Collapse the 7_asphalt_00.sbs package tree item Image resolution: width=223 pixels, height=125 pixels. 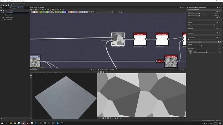[x=1, y=17]
